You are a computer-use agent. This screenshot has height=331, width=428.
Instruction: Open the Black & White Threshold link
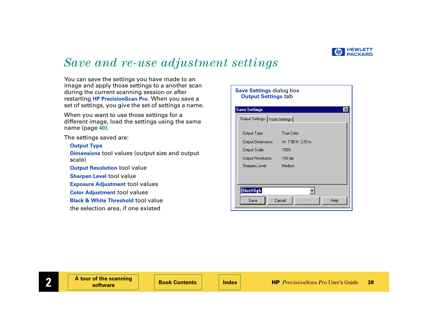click(x=102, y=201)
